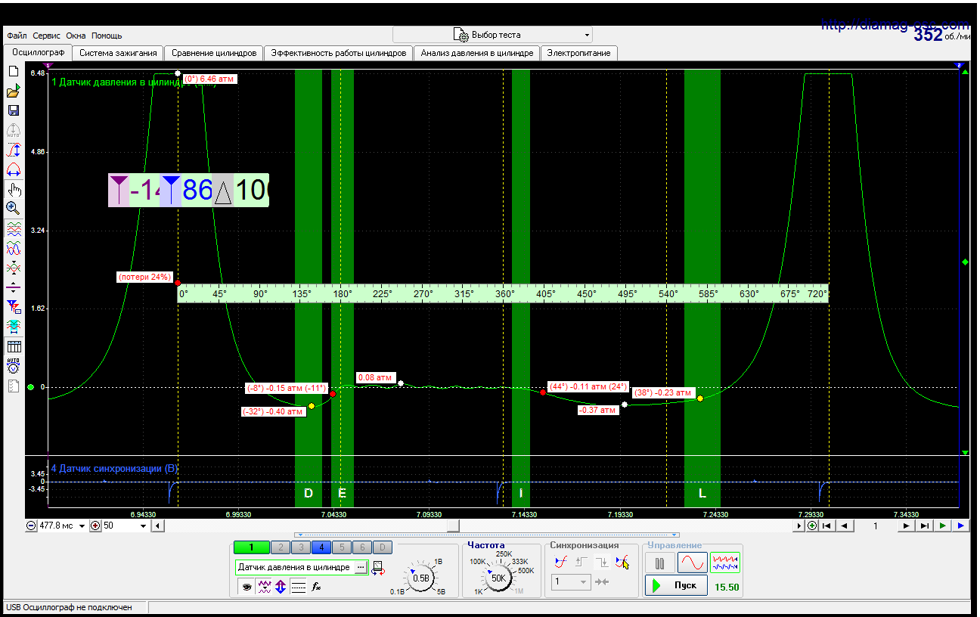Go to the previous frame button

pos(845,526)
